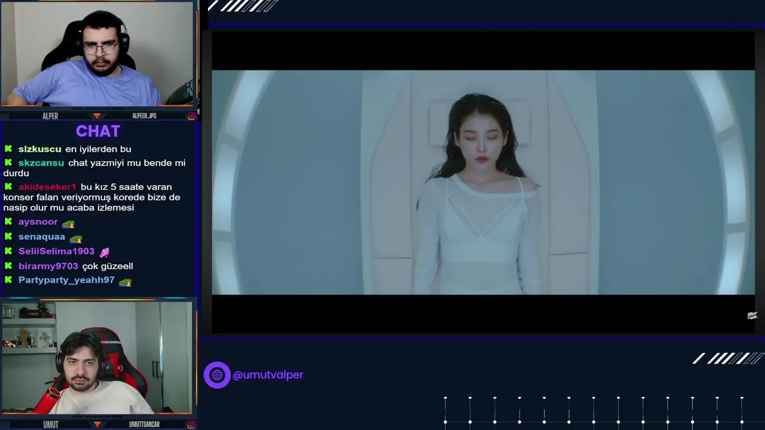The width and height of the screenshot is (765, 430).
Task: Open the @umutvalper handle link
Action: click(x=268, y=375)
